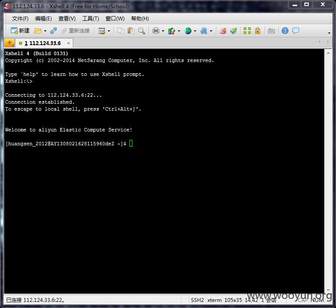Expand the color scheme dropdown arrow
The height and width of the screenshot is (308, 336).
pos(179,31)
